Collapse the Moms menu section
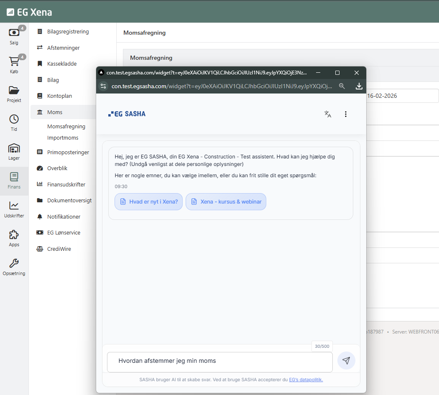The height and width of the screenshot is (395, 439). click(55, 112)
